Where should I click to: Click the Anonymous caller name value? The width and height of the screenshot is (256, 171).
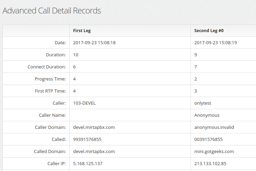pos(207,115)
